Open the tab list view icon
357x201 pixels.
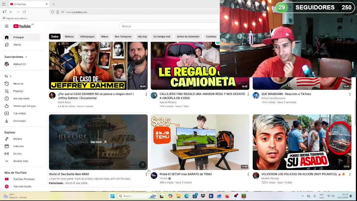[x=4, y=4]
